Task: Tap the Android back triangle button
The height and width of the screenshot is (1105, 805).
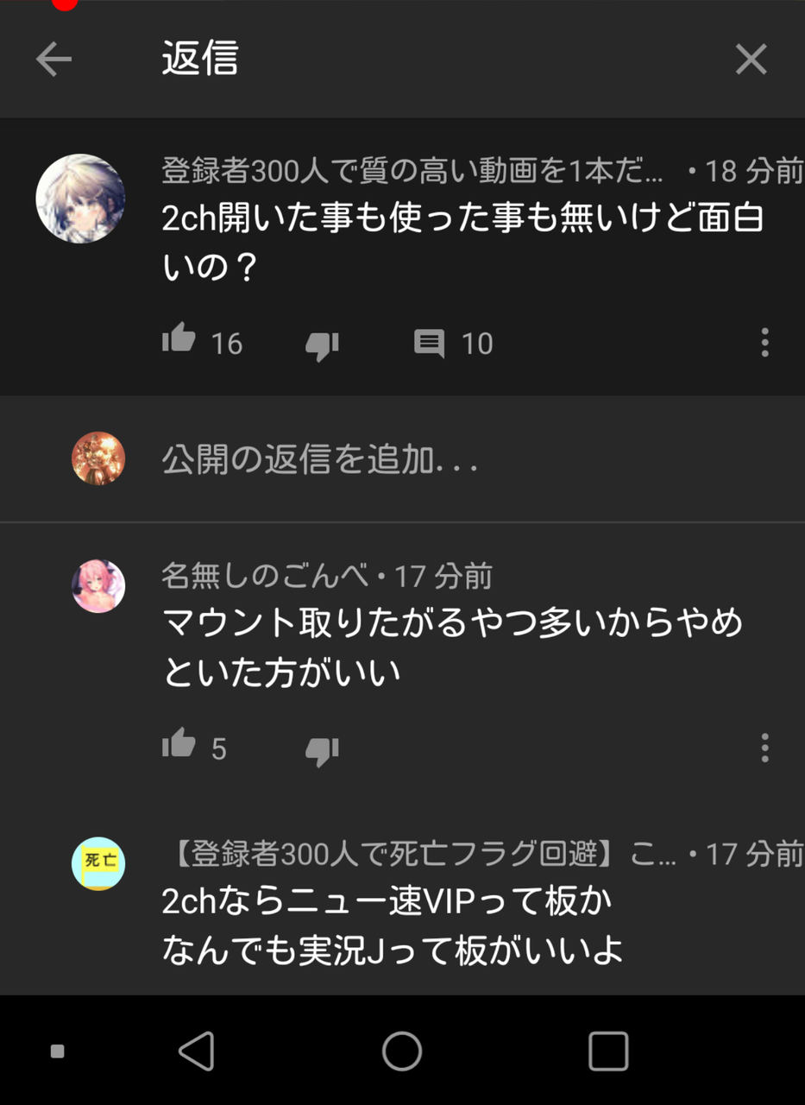Action: point(196,1051)
